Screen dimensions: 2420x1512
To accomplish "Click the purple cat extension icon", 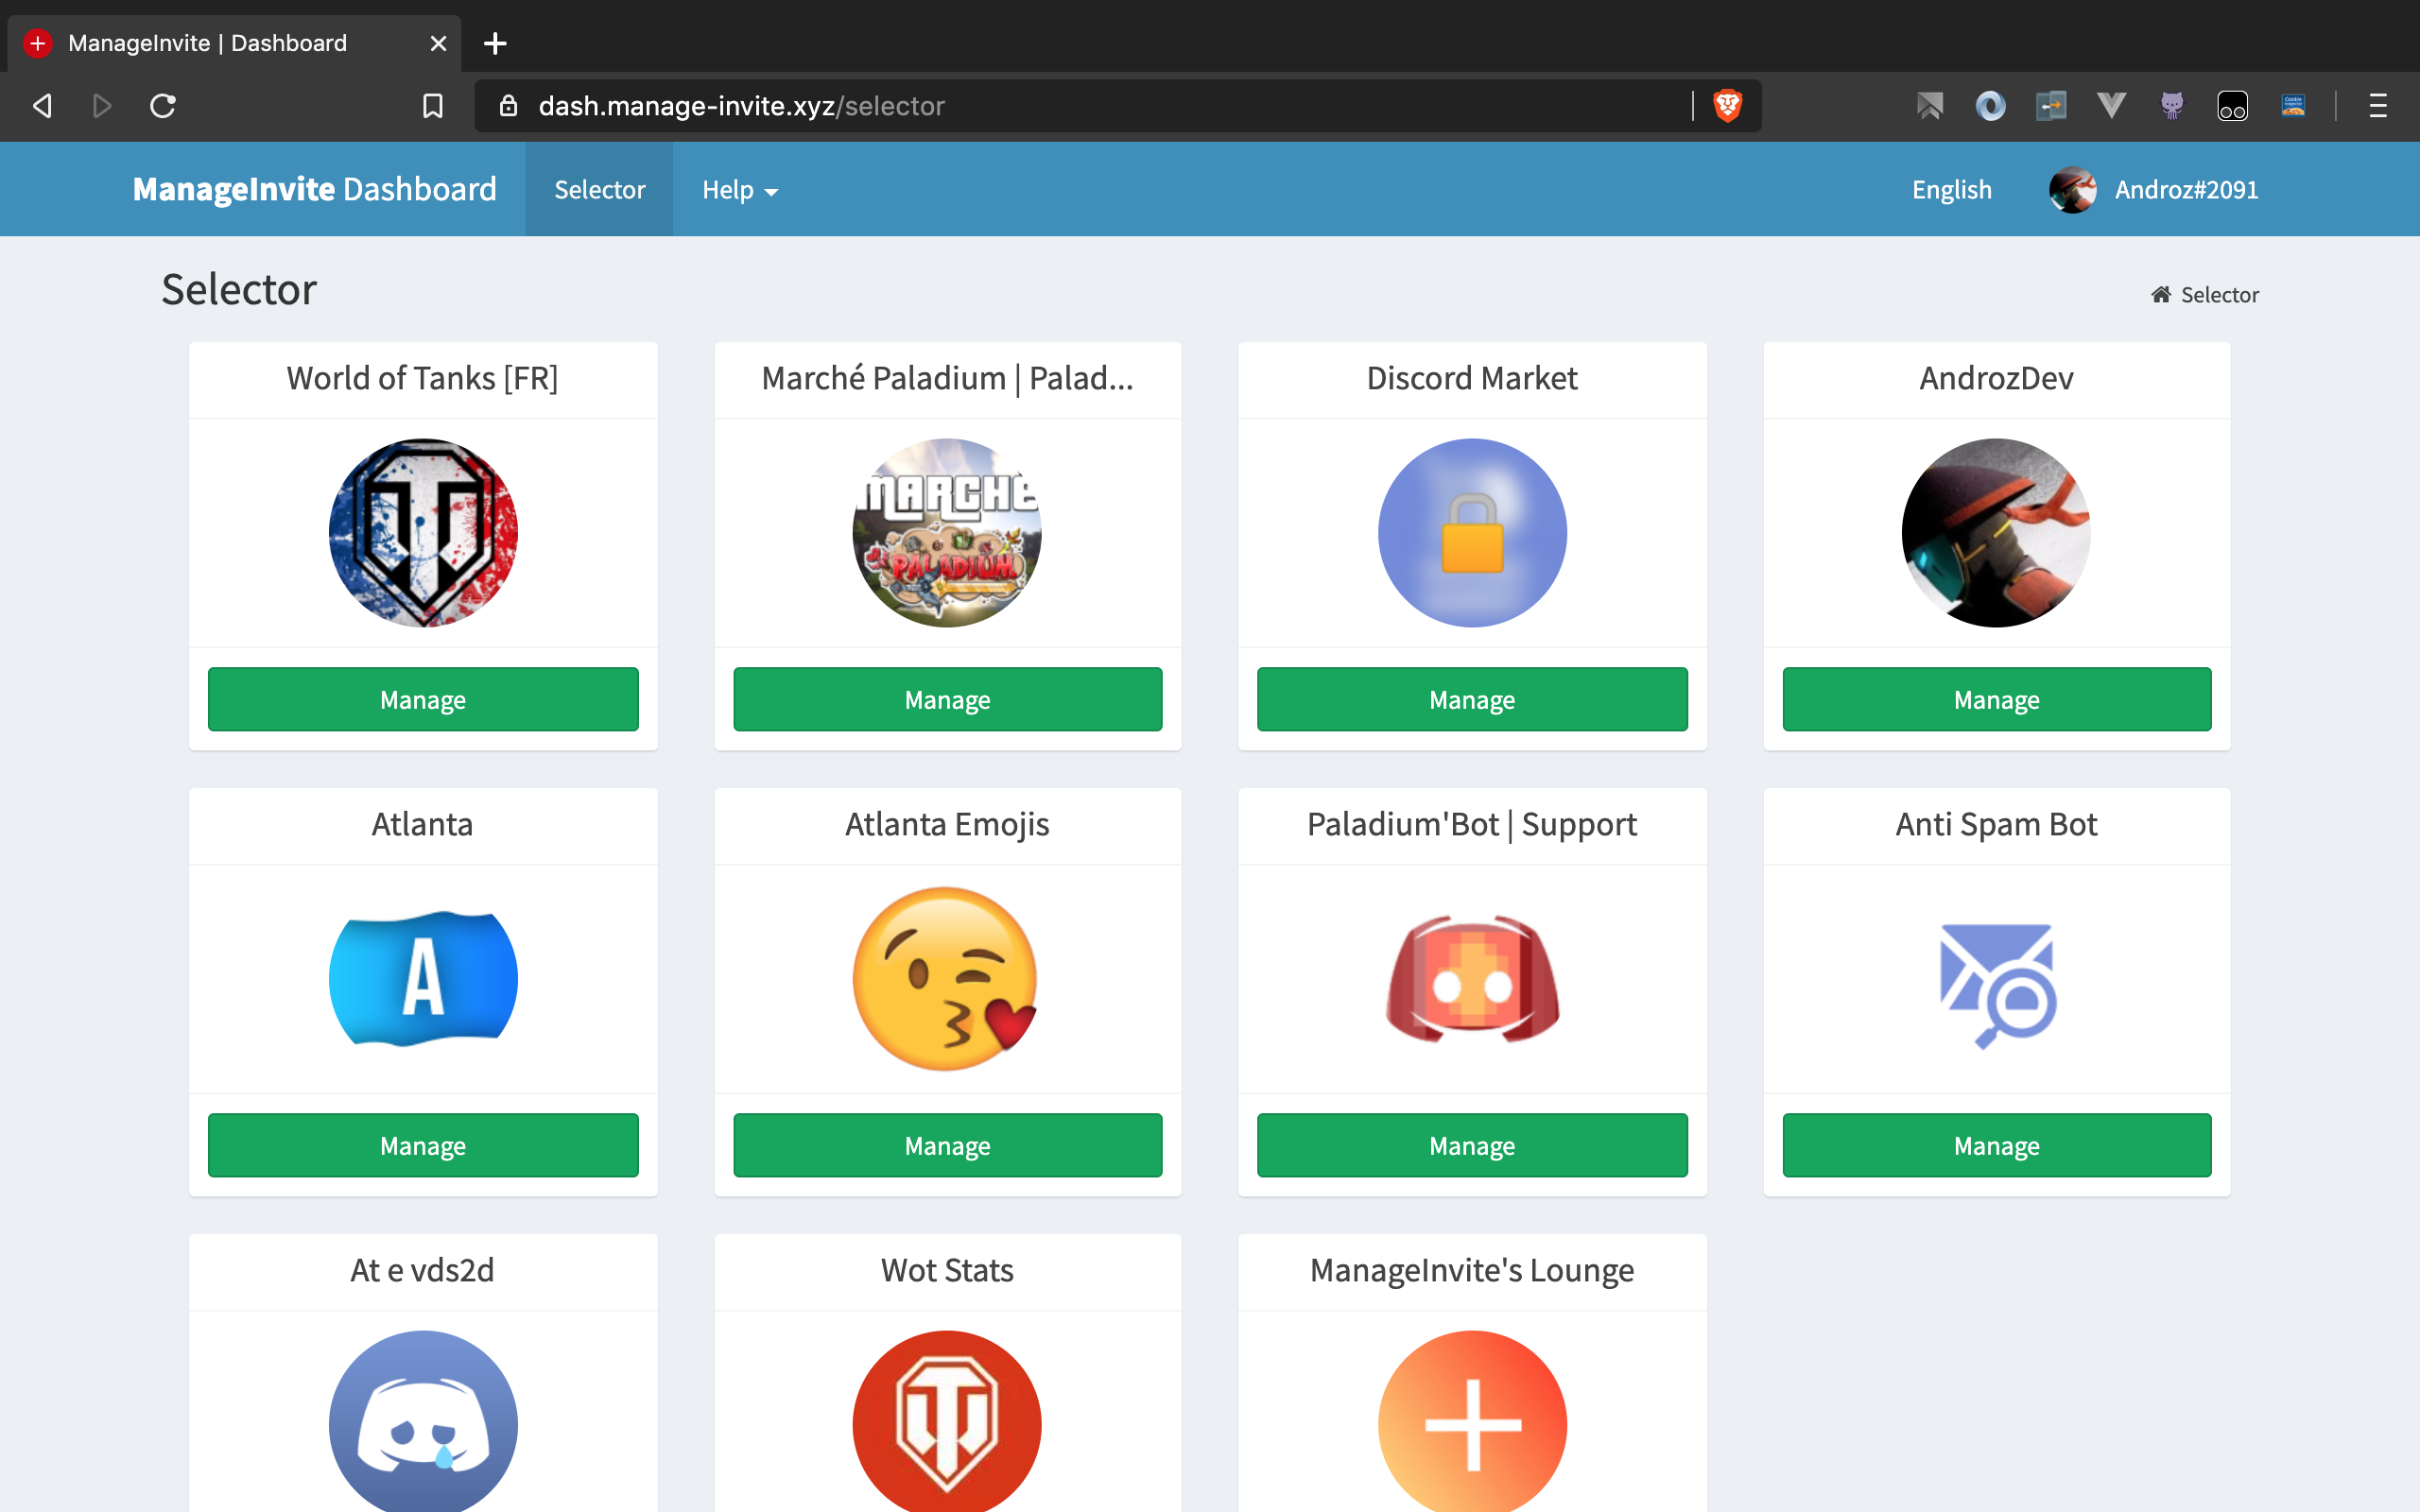I will [2171, 105].
